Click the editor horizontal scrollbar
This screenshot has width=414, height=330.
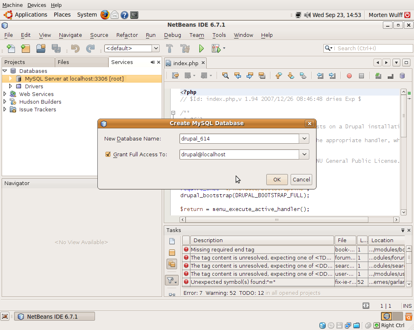click(x=289, y=219)
